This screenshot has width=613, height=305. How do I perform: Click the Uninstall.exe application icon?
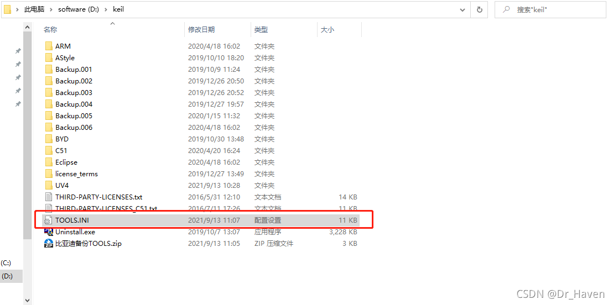49,232
